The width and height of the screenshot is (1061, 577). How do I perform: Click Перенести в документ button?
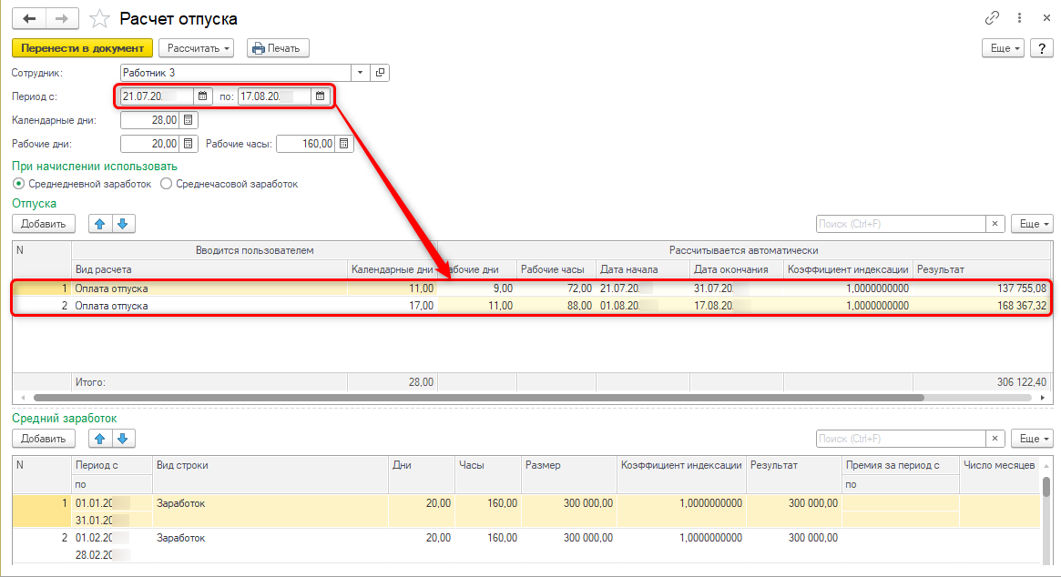tap(82, 48)
